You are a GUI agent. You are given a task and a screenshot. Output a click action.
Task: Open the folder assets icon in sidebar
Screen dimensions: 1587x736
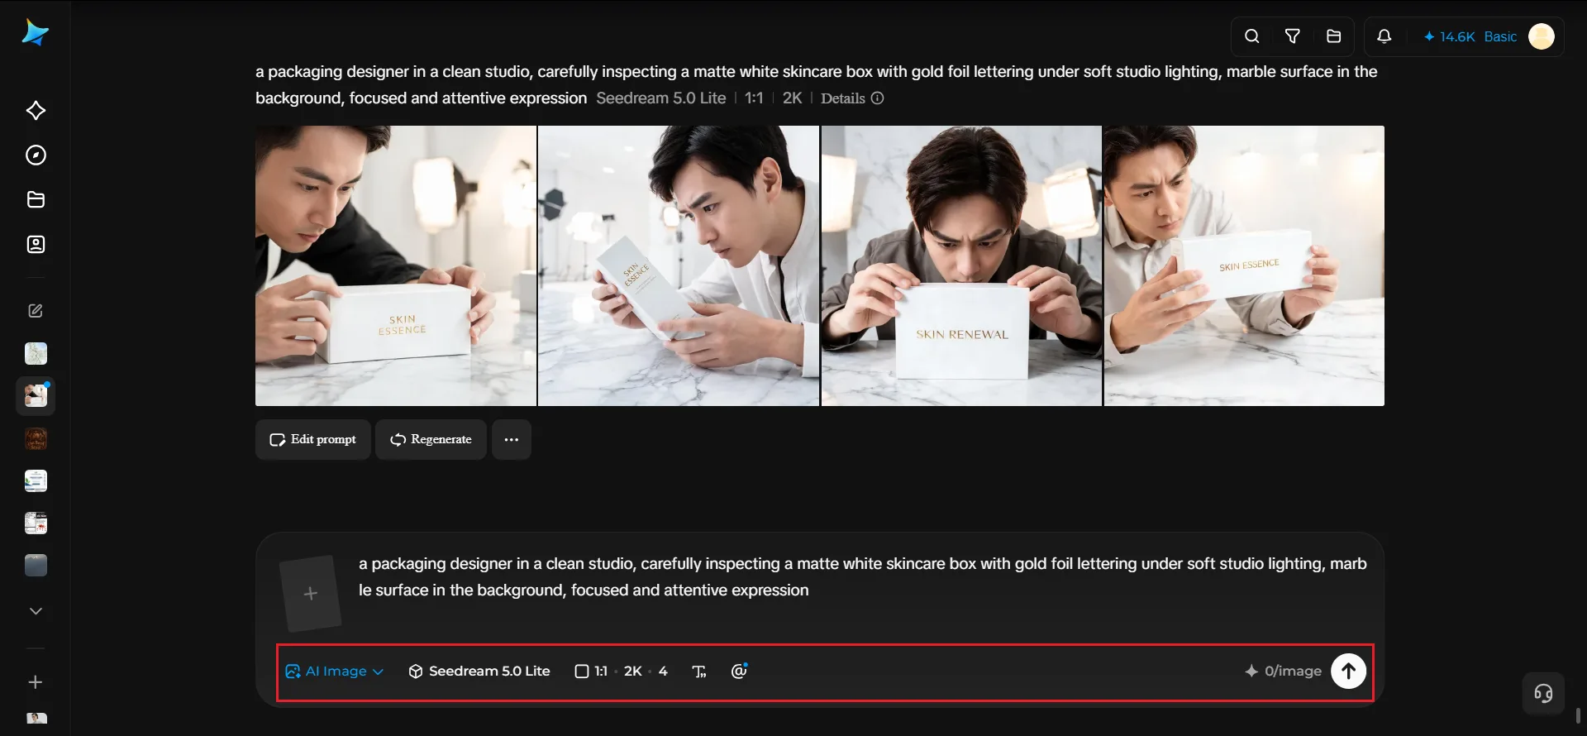tap(36, 200)
